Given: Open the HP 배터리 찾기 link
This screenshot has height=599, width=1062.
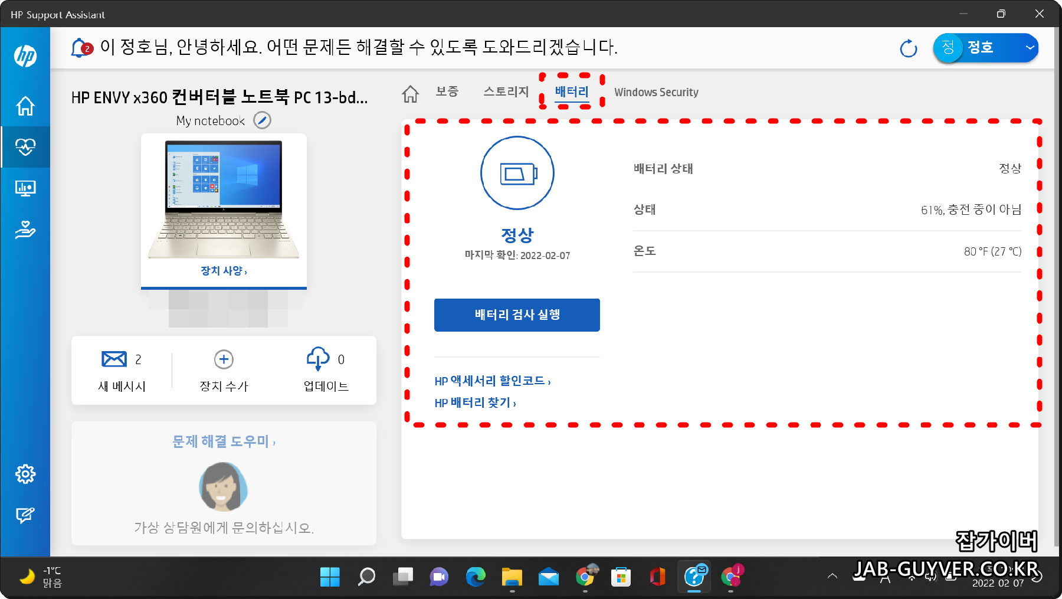Looking at the screenshot, I should tap(476, 403).
